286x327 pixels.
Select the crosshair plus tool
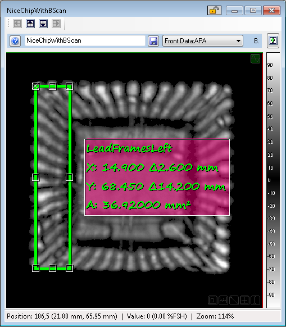(244, 300)
